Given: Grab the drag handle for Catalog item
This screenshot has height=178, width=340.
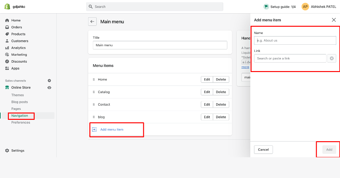Looking at the screenshot, I should tap(94, 92).
